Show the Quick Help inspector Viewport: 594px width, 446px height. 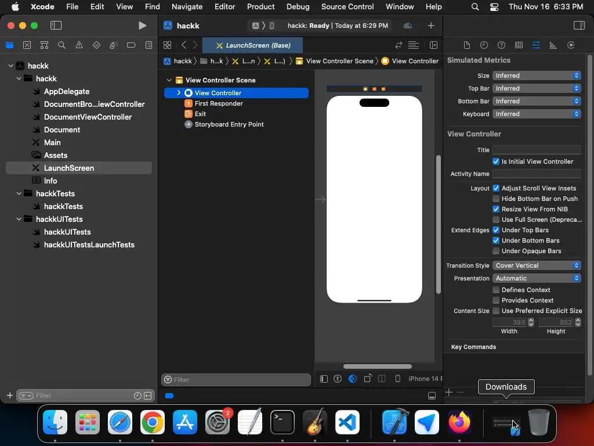[501, 45]
